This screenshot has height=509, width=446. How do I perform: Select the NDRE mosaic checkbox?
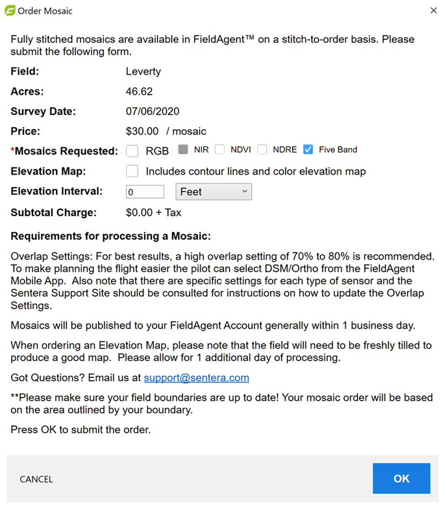click(x=262, y=149)
